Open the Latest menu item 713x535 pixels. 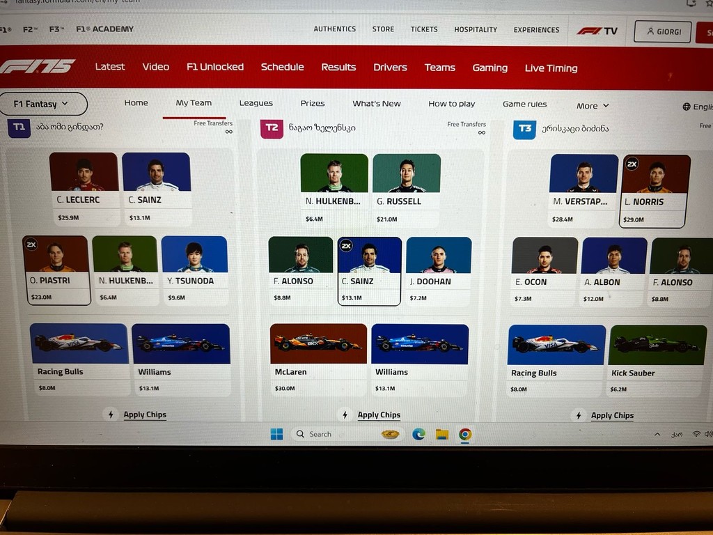click(110, 66)
